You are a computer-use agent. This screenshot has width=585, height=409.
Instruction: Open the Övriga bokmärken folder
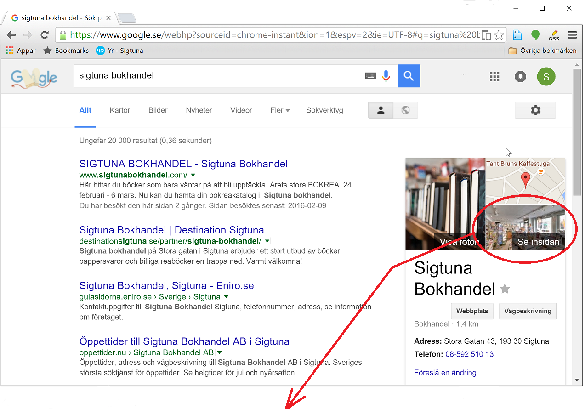542,51
